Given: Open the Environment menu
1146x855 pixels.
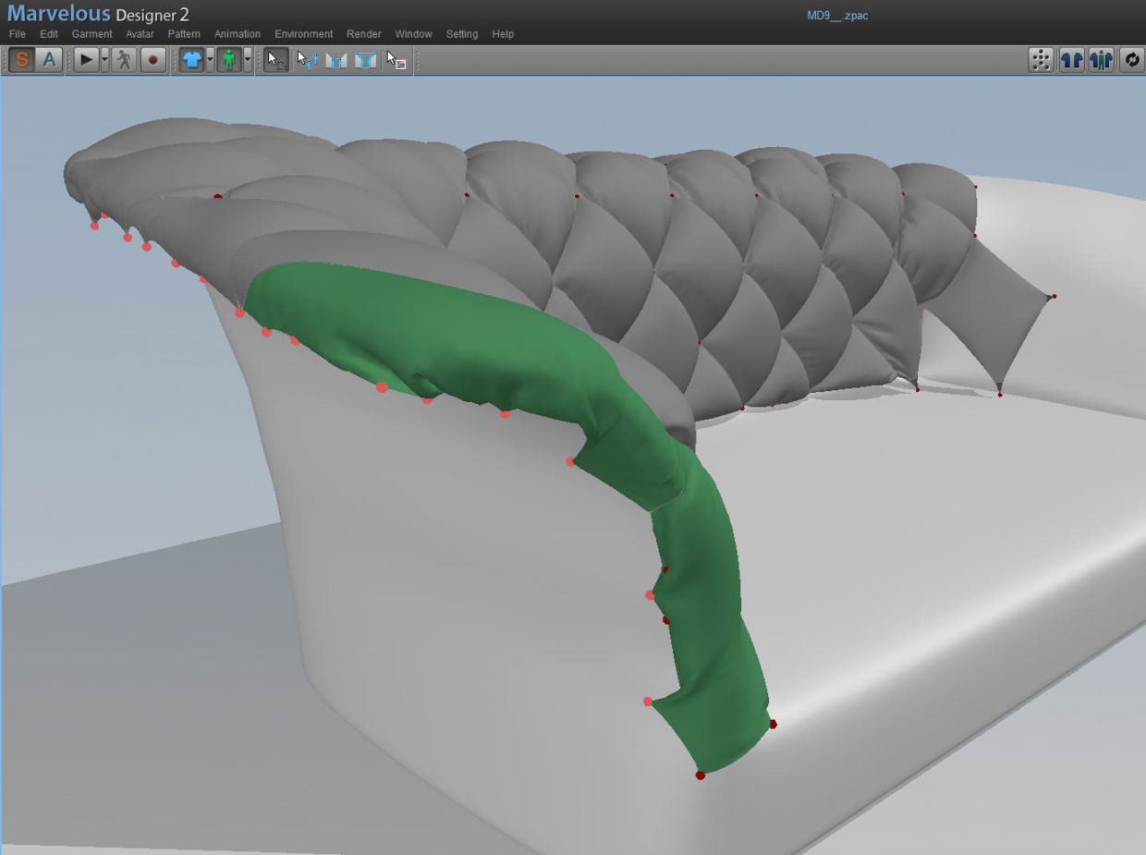Looking at the screenshot, I should pyautogui.click(x=303, y=34).
